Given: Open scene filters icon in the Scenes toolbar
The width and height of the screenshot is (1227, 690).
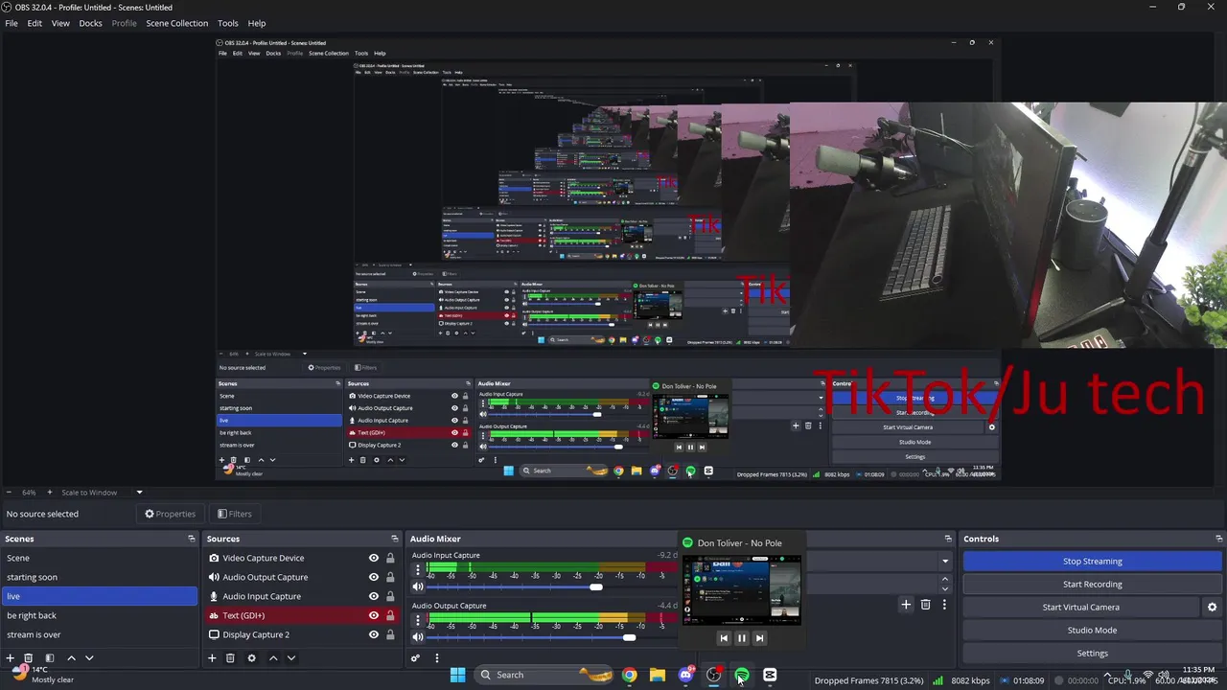Looking at the screenshot, I should click(x=50, y=658).
